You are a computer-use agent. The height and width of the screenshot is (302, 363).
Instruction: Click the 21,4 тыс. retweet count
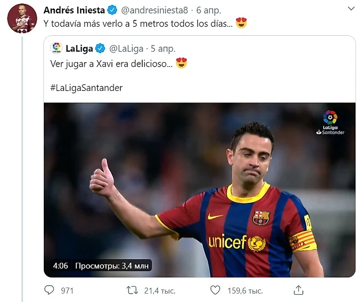tap(159, 290)
